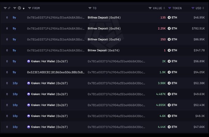Click the ETH token label in the $86.95K row
Image resolution: width=209 pixels, height=137 pixels.
[x=174, y=39]
